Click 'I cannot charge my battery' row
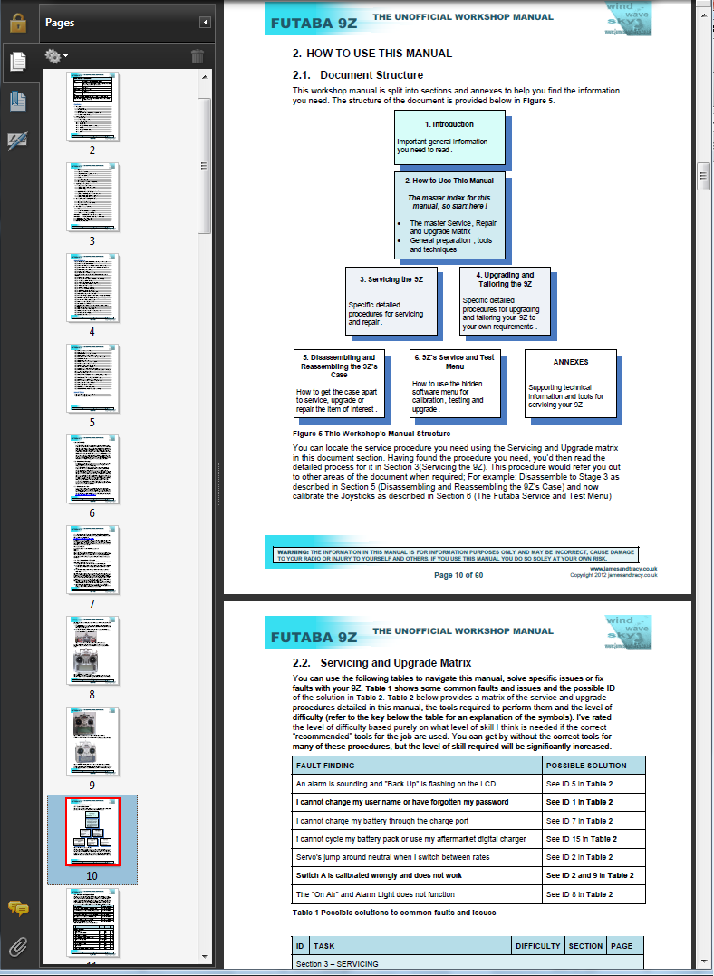 pos(417,821)
